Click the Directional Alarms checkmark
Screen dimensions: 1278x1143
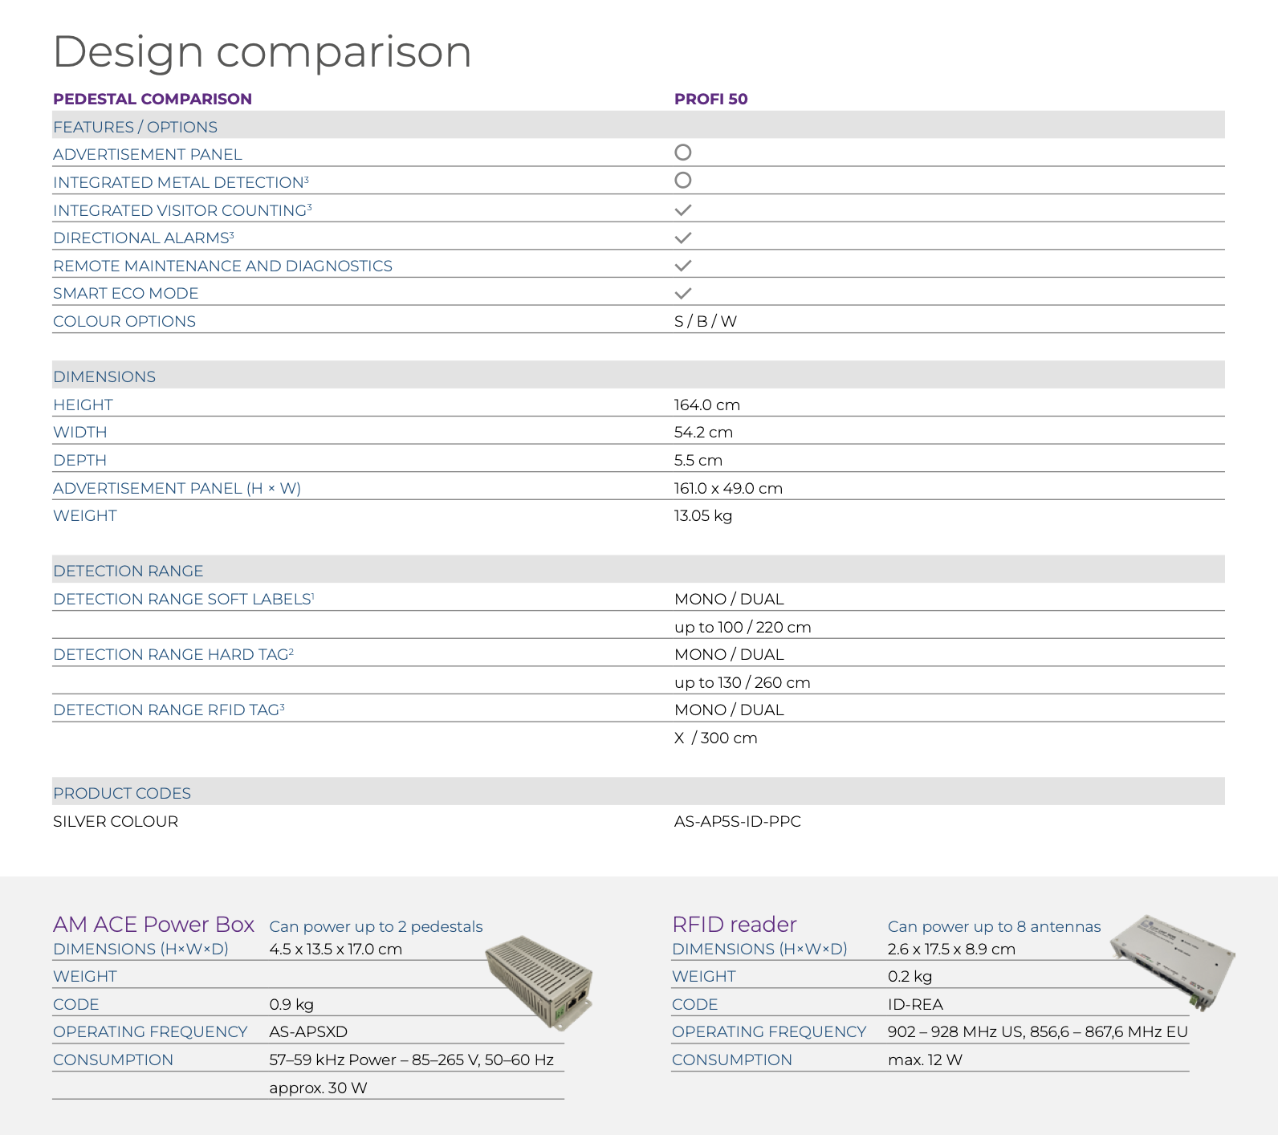(x=682, y=238)
